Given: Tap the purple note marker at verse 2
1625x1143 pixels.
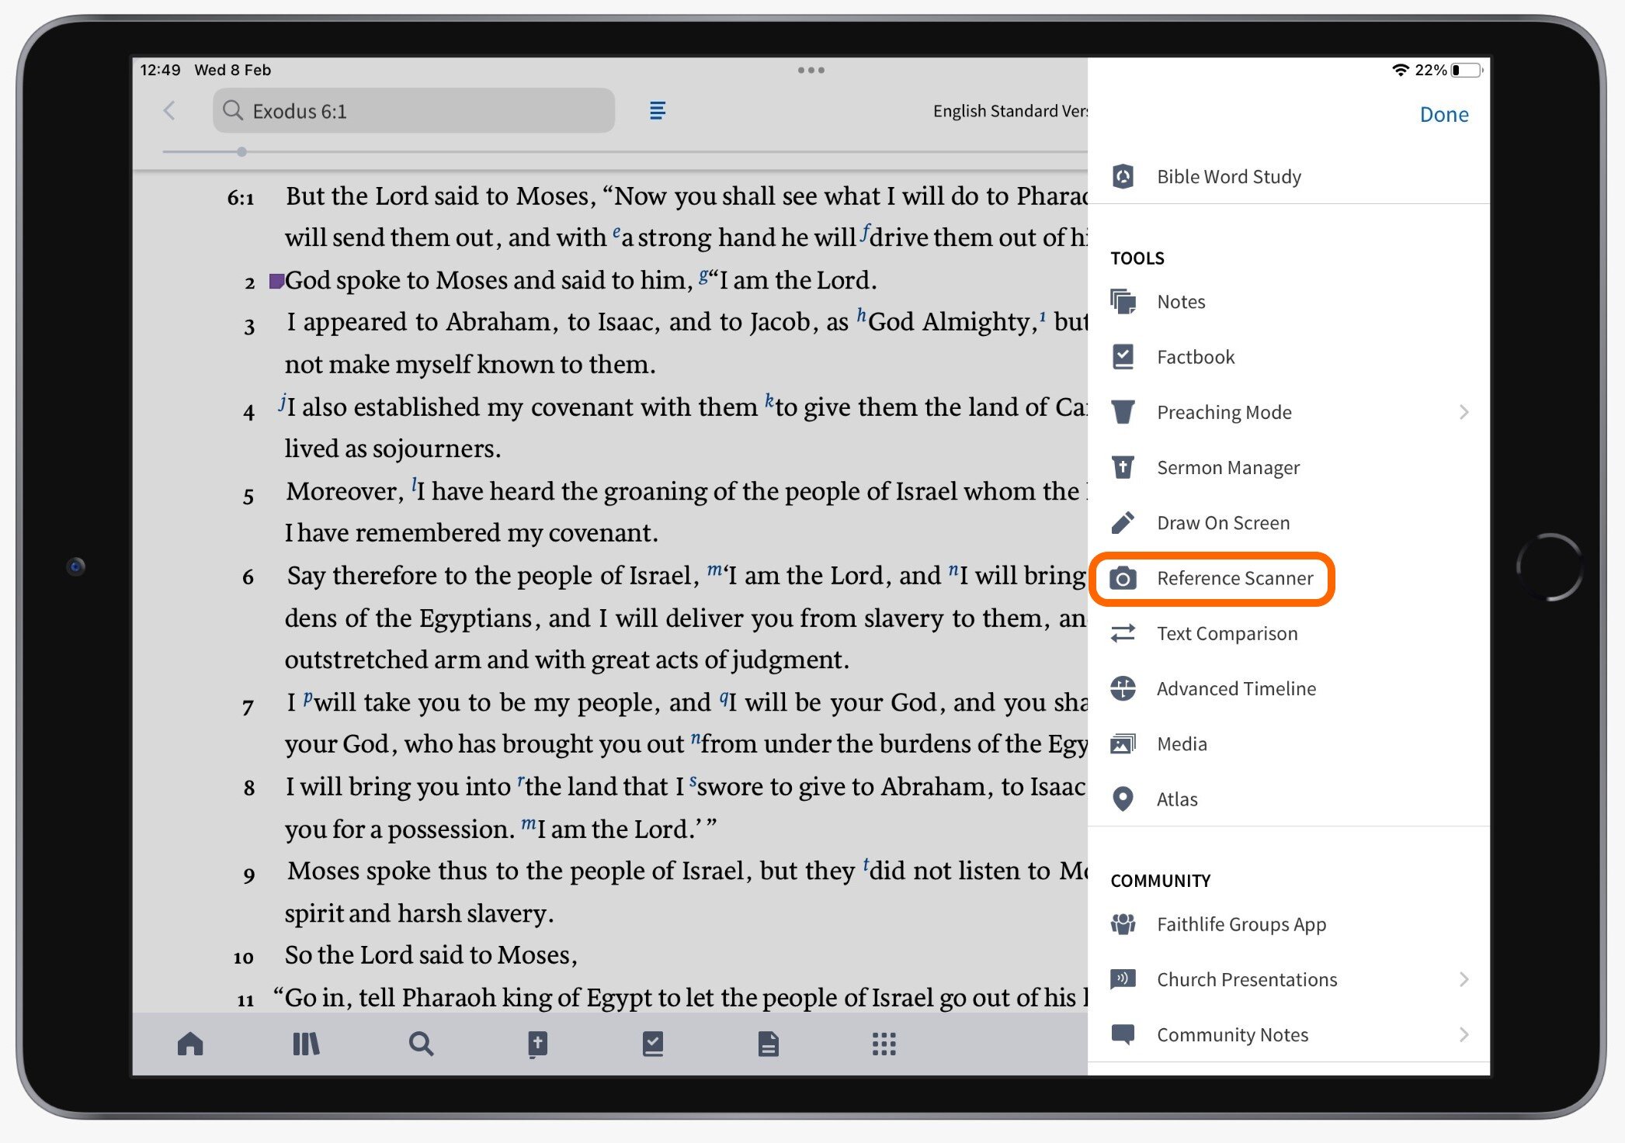Looking at the screenshot, I should click(276, 280).
